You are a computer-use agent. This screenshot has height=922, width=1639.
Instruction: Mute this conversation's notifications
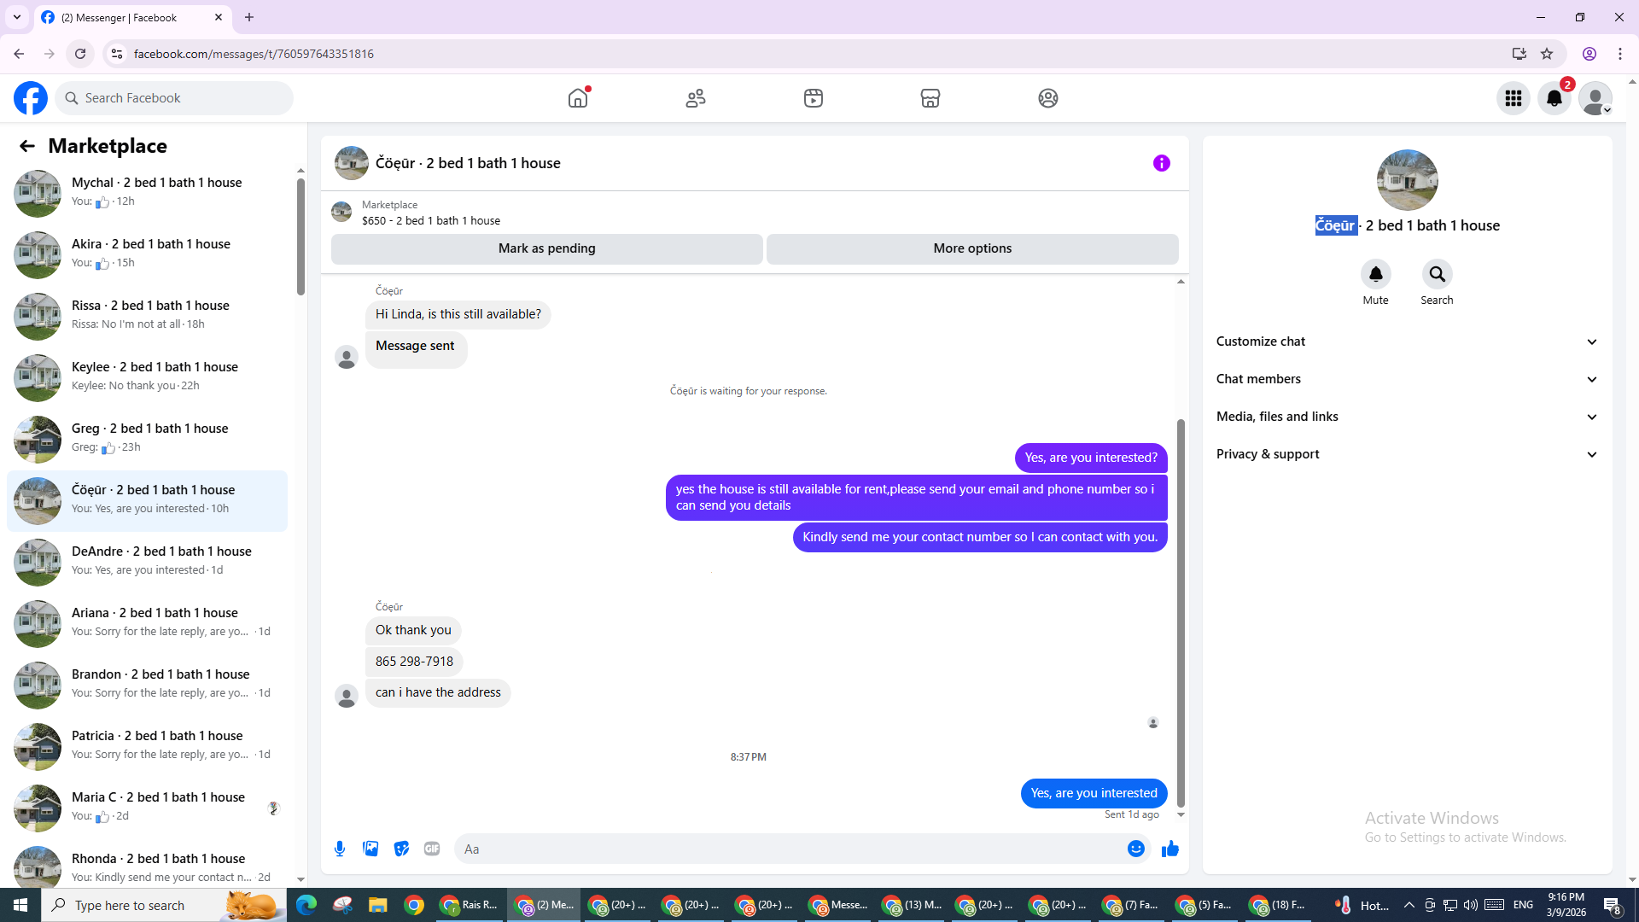coord(1375,275)
